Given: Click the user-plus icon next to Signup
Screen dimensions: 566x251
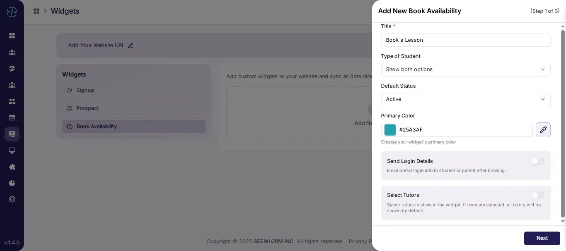Looking at the screenshot, I should tap(70, 90).
